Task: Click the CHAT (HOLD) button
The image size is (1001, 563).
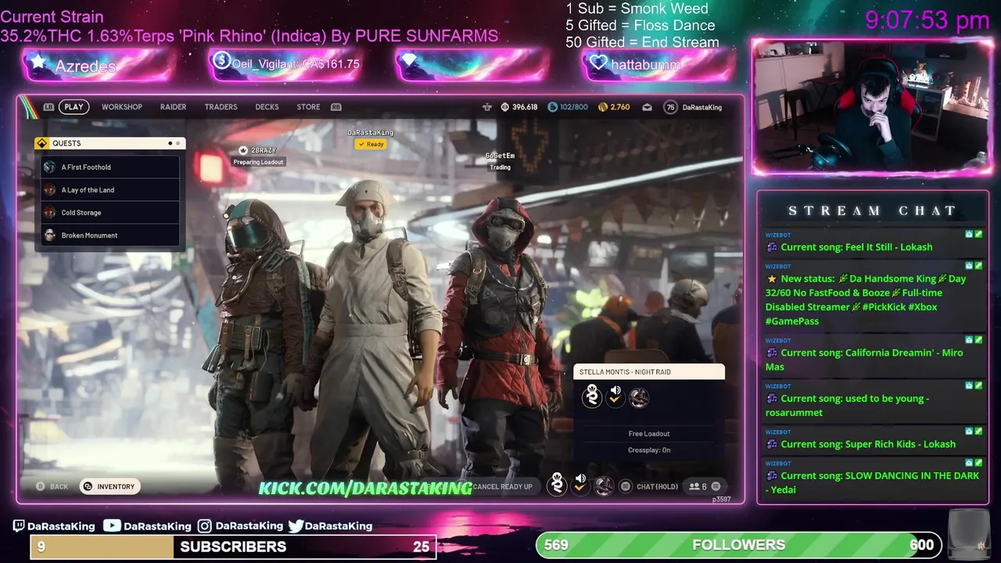Action: coord(649,486)
